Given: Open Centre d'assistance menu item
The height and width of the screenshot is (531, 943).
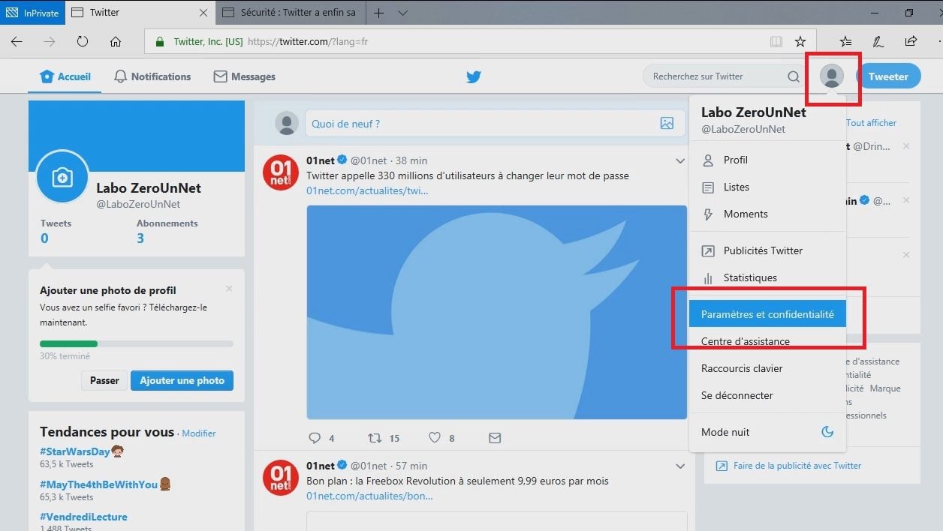Looking at the screenshot, I should (x=767, y=341).
